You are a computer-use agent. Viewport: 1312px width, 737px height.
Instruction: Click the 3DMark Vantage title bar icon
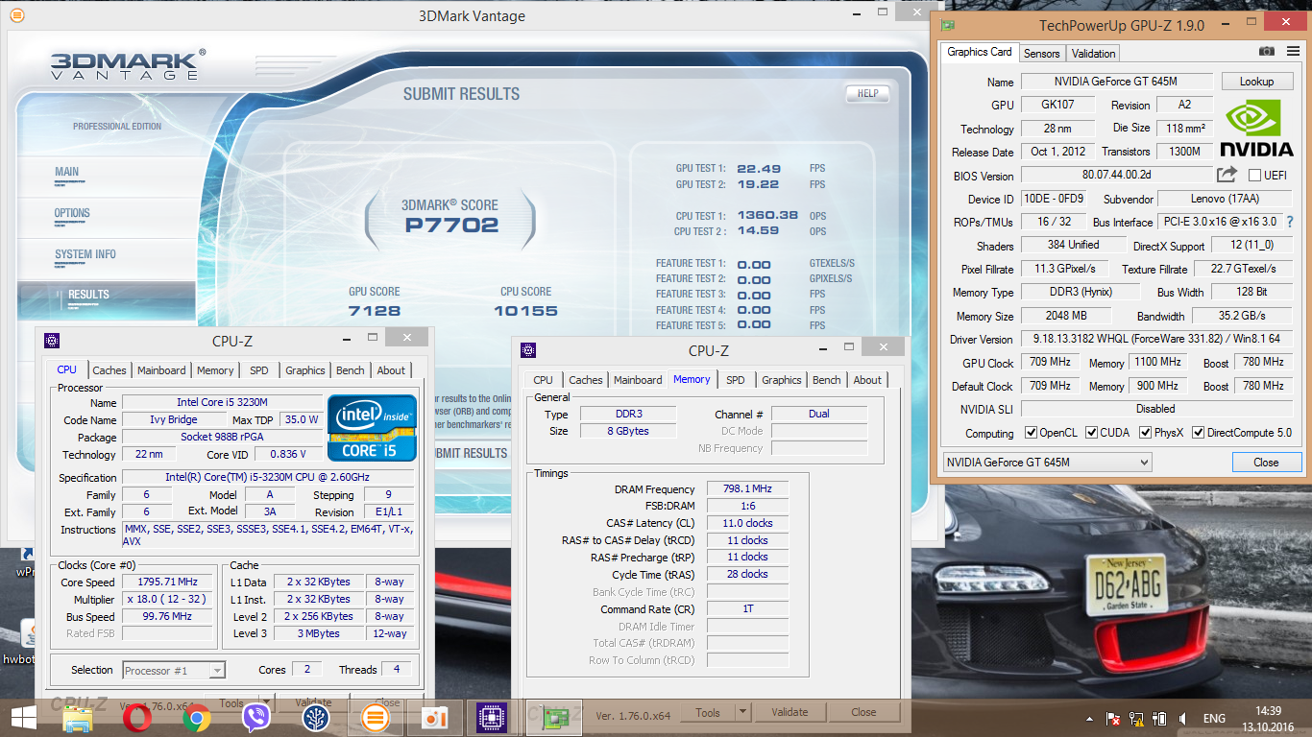click(17, 16)
